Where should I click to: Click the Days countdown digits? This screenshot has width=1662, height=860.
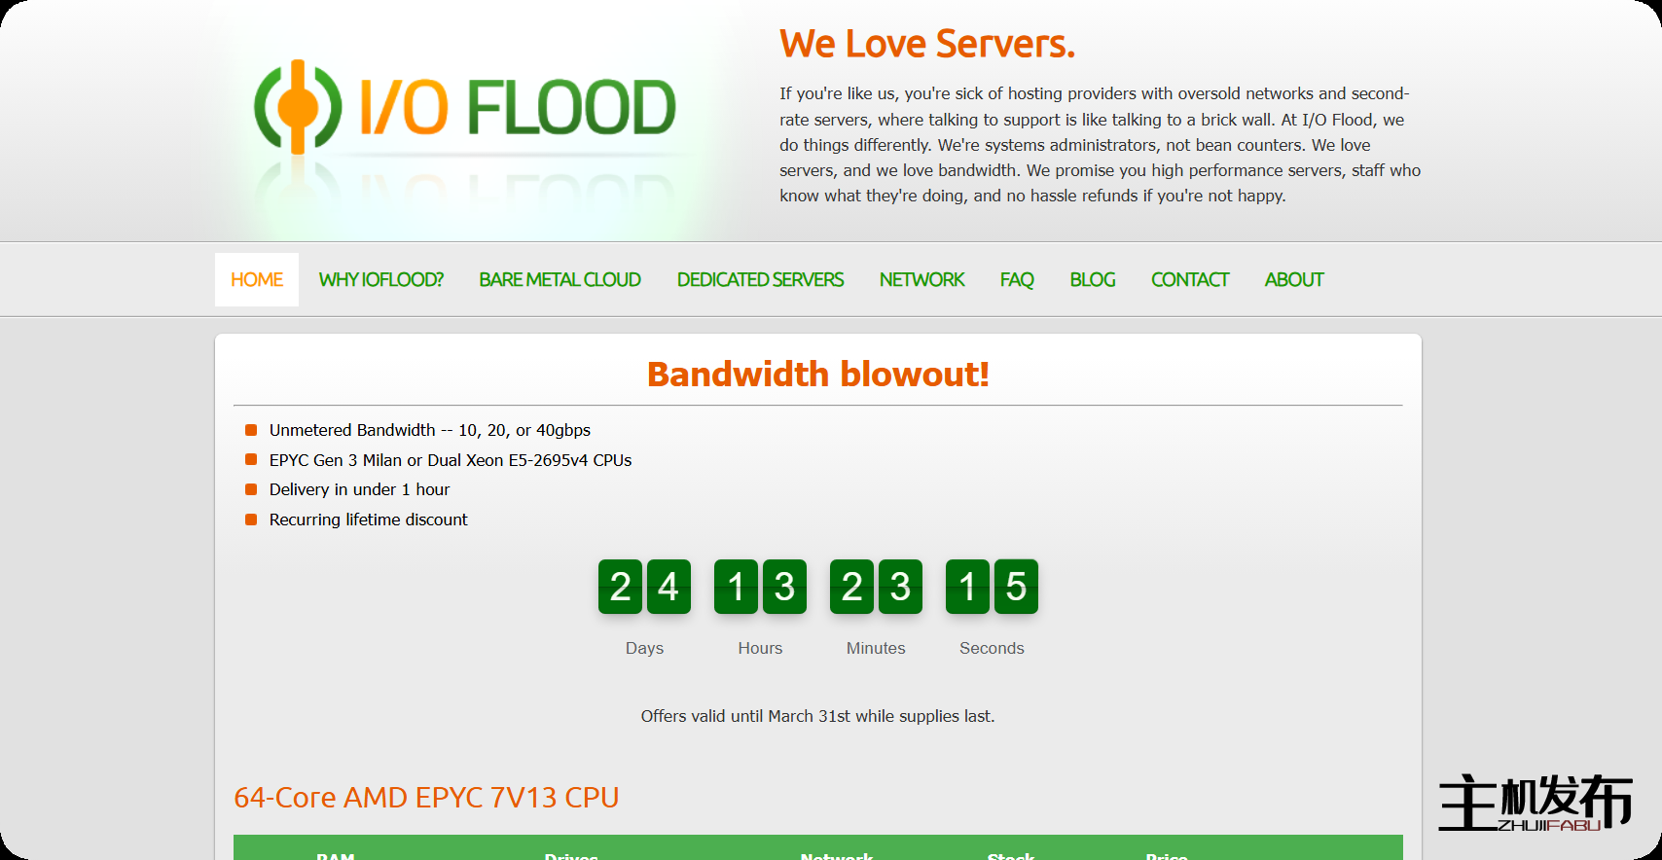point(644,587)
